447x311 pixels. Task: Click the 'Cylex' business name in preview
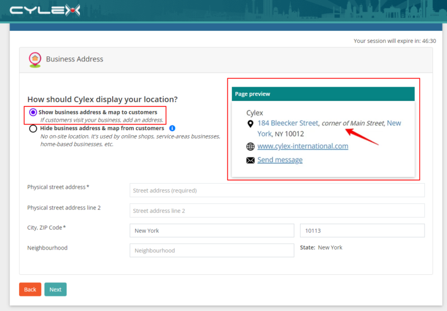pos(255,113)
